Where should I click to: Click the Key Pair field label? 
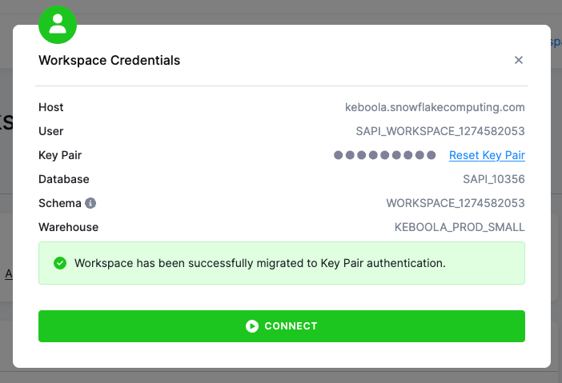coord(60,155)
